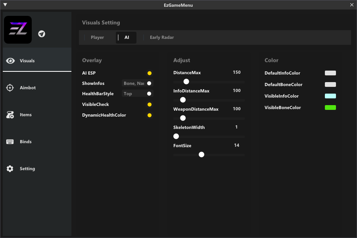Open the ShowInfos dropdown
Viewport: 357px width, 238px height.
click(x=138, y=83)
